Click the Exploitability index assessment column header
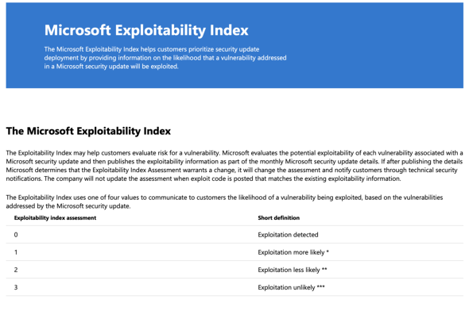Viewport: 469px width, 311px height. click(x=55, y=218)
